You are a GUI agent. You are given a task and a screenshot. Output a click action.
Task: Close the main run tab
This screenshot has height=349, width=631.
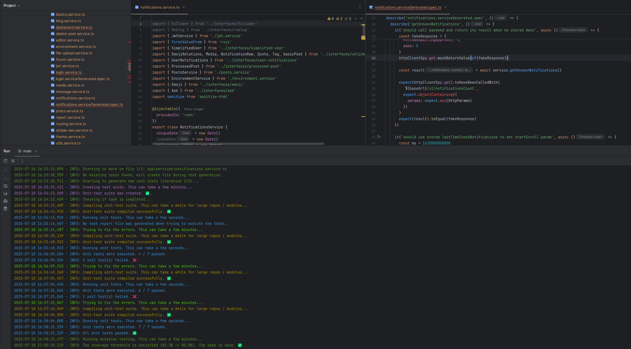pos(36,151)
